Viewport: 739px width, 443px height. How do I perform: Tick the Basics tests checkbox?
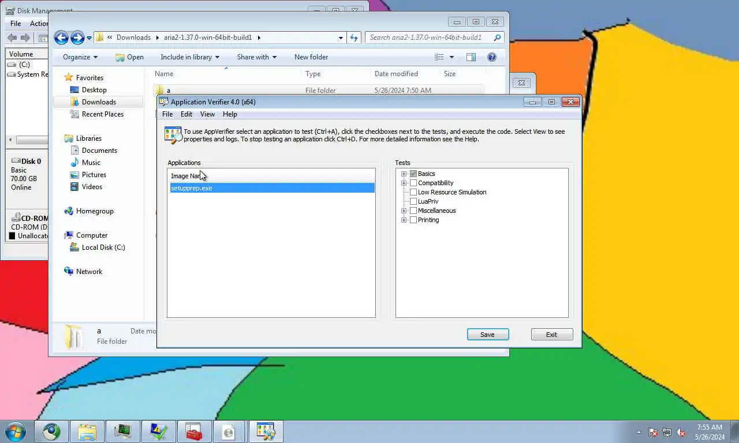click(x=413, y=174)
